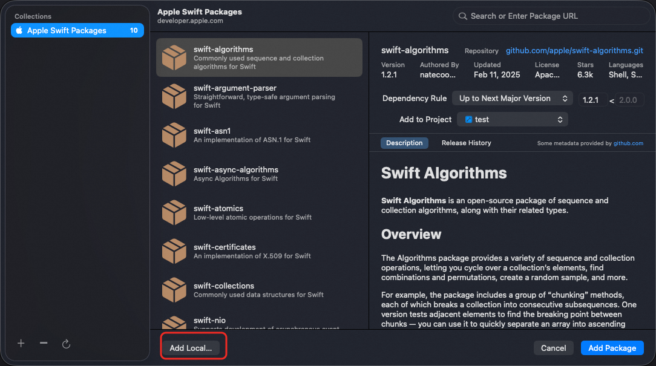The width and height of the screenshot is (656, 366).
Task: Open the Add to Project dropdown
Action: coord(512,120)
